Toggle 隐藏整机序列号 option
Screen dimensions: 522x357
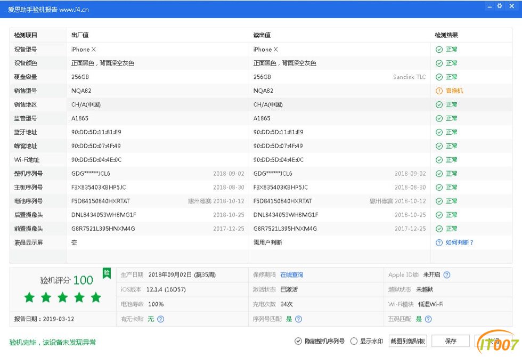pos(319,342)
